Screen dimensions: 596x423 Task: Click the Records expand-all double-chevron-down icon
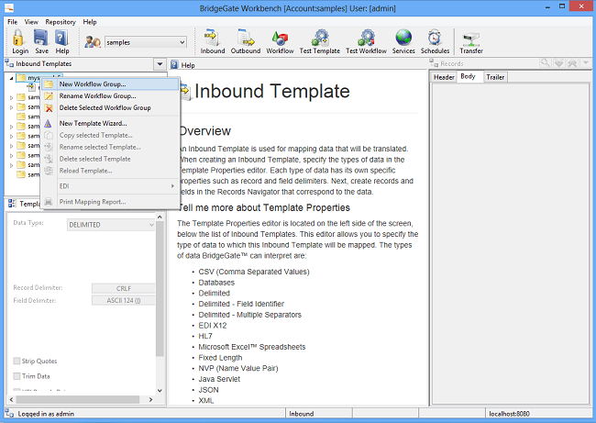click(558, 62)
